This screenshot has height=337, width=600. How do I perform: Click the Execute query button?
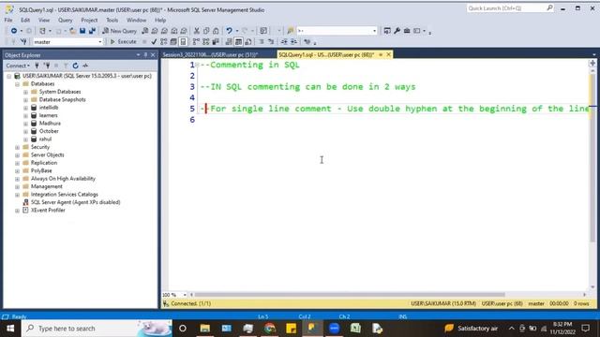123,41
